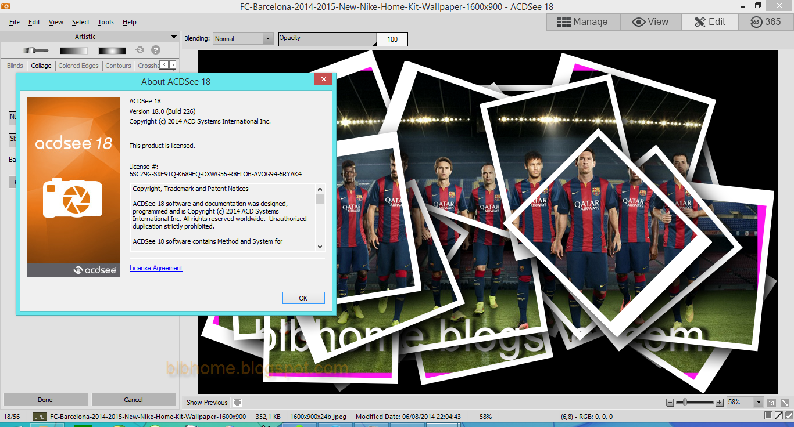
Task: Open the Tools menu
Action: click(x=106, y=22)
